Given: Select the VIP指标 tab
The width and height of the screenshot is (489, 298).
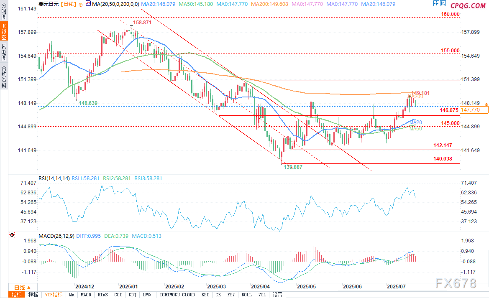Looking at the screenshot, I should [54, 295].
